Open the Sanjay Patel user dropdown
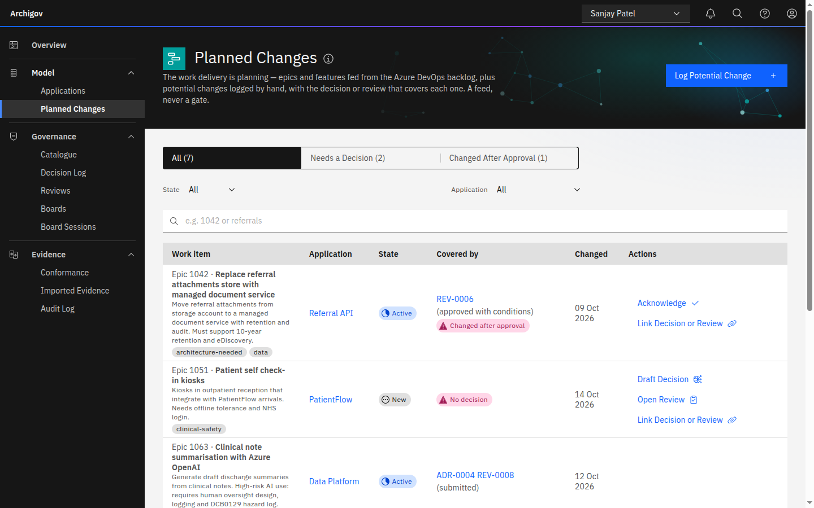814x508 pixels. [x=636, y=14]
